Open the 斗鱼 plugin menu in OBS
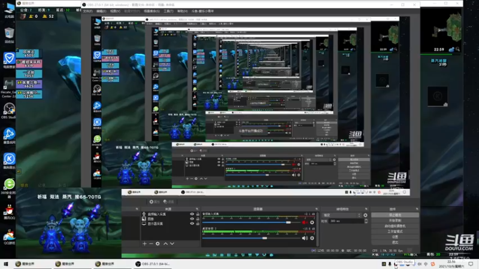 click(x=202, y=11)
